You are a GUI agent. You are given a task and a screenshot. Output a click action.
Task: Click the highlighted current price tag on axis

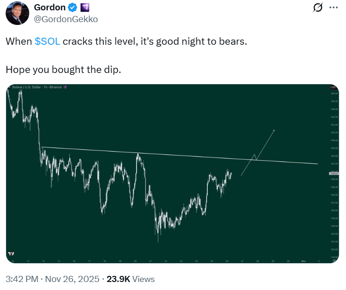point(332,174)
